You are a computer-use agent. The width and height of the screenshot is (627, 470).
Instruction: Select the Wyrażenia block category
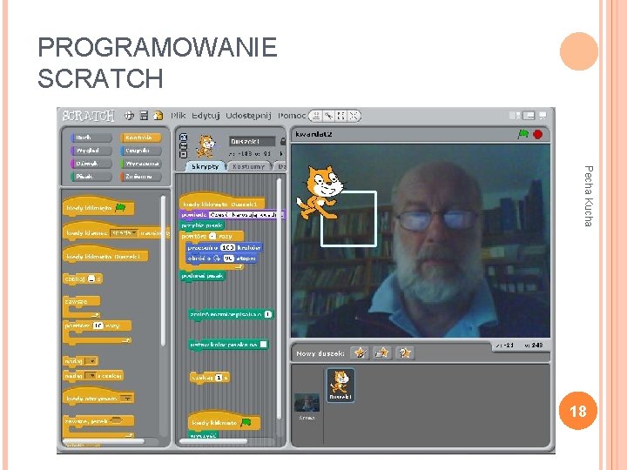141,164
